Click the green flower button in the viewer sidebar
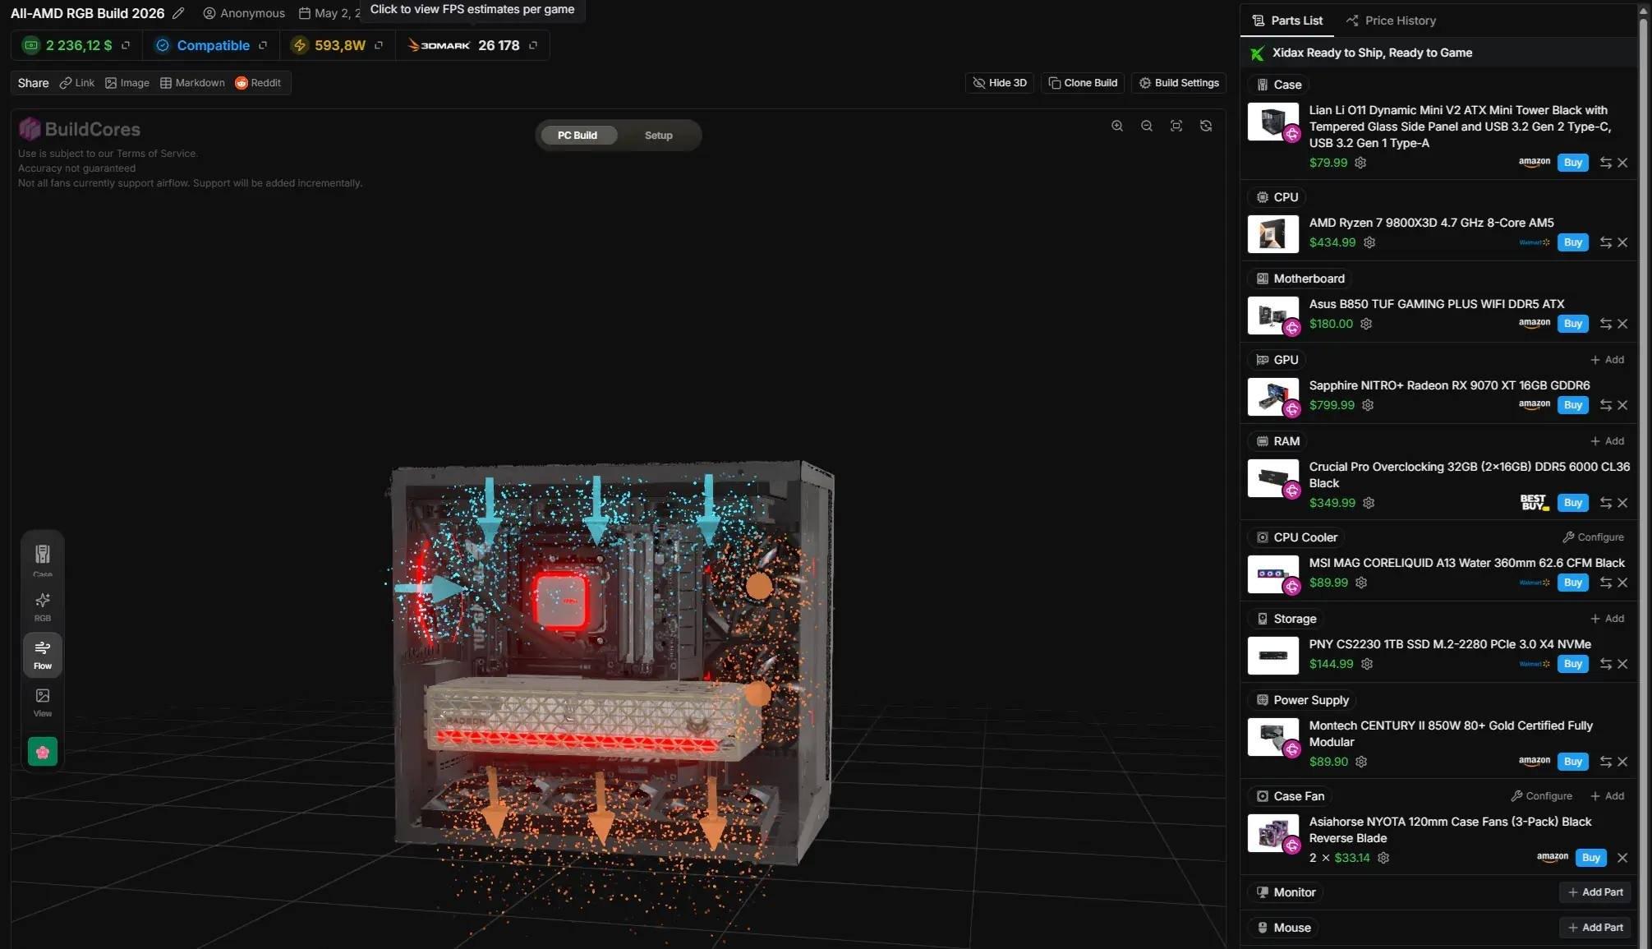Image resolution: width=1652 pixels, height=949 pixels. 43,752
